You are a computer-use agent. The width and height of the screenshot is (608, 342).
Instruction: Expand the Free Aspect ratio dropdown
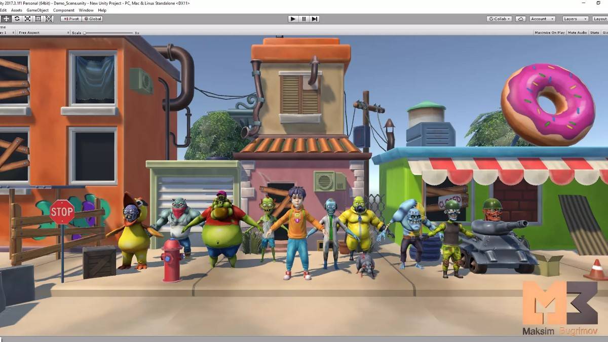click(x=43, y=32)
